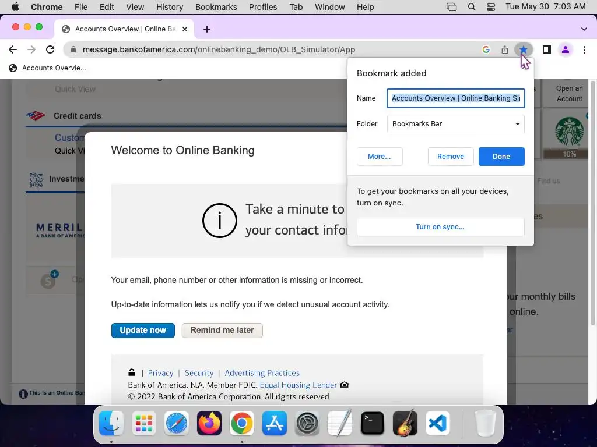Open Launchpad from the Dock

pyautogui.click(x=144, y=423)
